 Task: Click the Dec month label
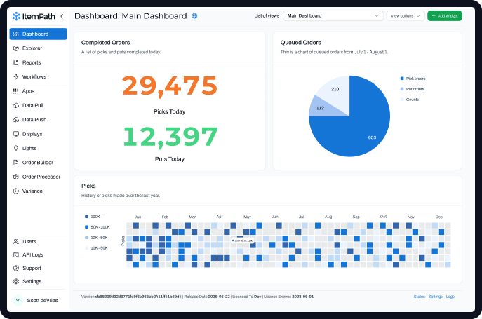(439, 217)
